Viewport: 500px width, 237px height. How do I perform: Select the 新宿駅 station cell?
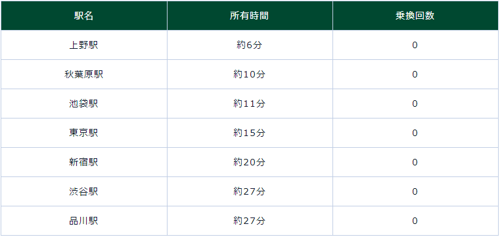[84, 162]
